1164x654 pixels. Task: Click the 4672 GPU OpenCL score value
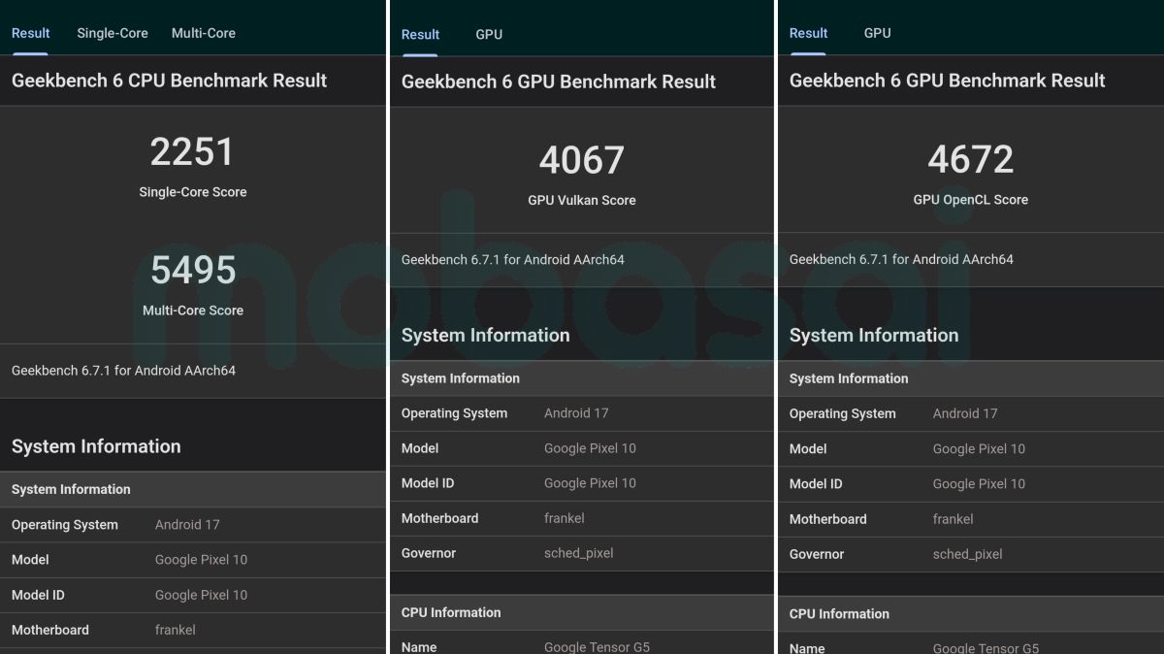(970, 159)
